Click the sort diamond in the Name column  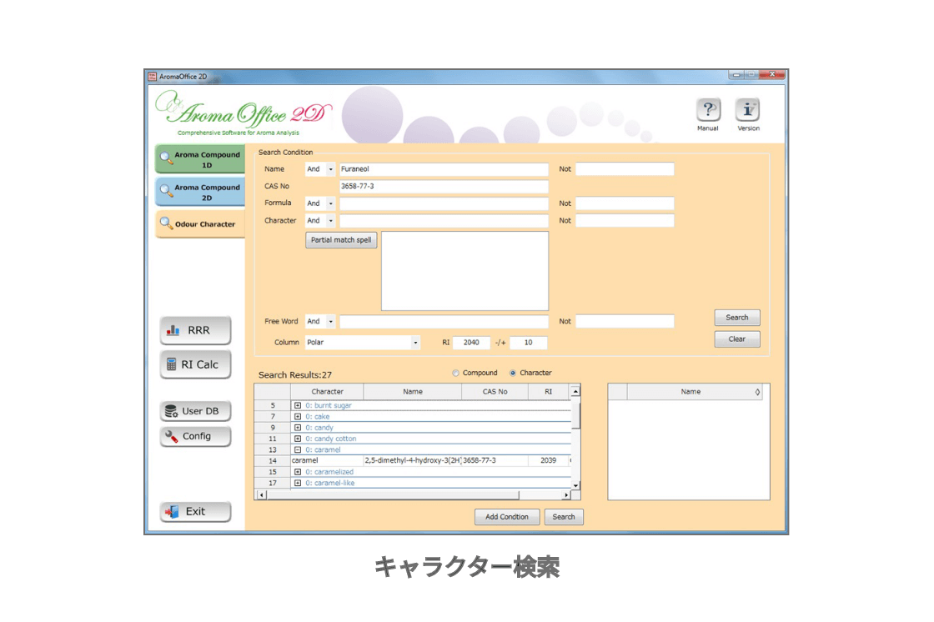click(x=757, y=391)
